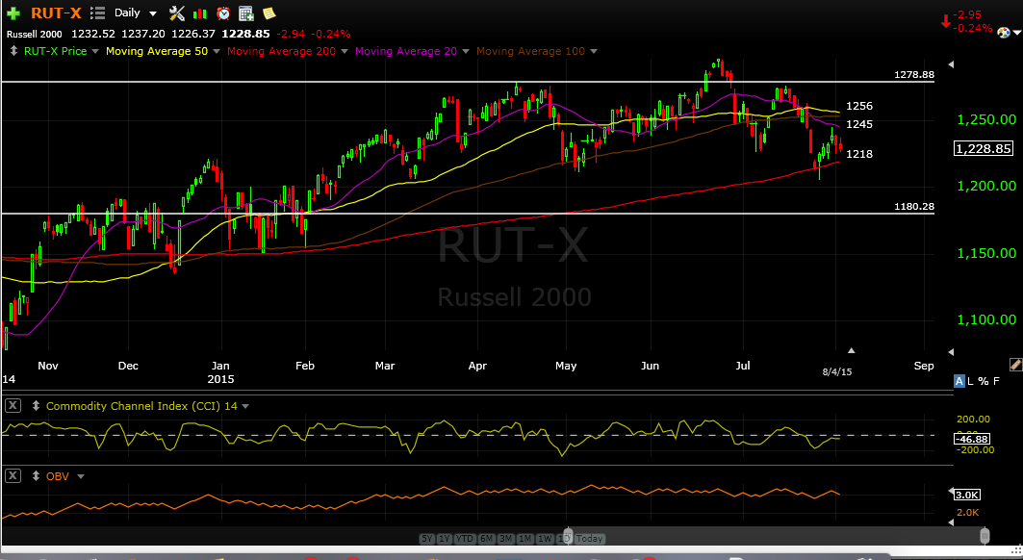Click the Moving Average 20 label
Image resolution: width=1023 pixels, height=560 pixels.
pyautogui.click(x=406, y=51)
